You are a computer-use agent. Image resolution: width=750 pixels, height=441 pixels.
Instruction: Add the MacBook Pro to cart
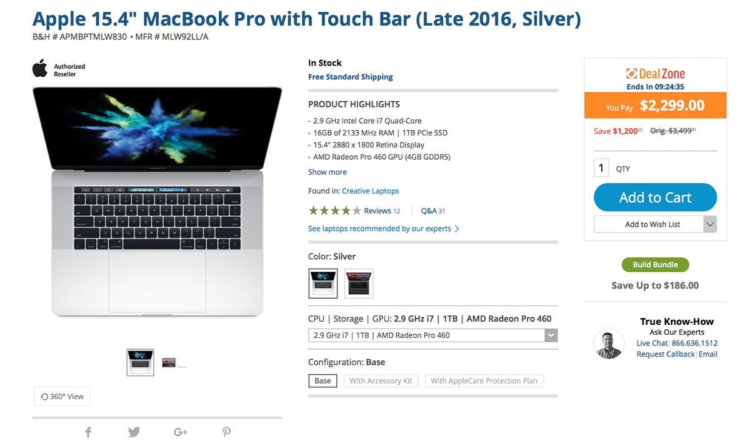[x=655, y=197]
